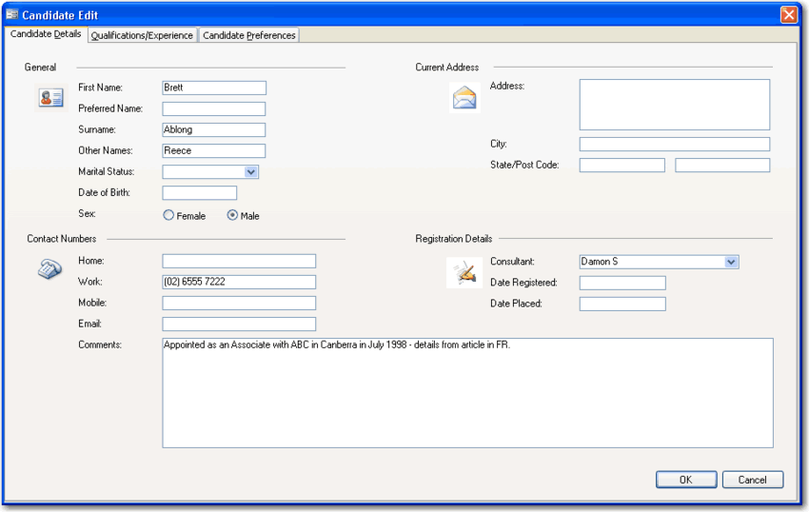Click the City input field

[x=674, y=145]
